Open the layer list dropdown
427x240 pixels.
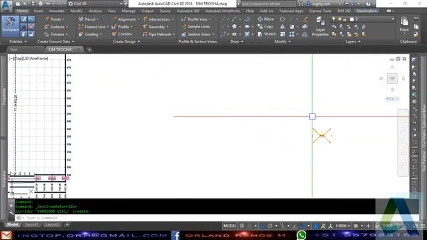tap(393, 19)
